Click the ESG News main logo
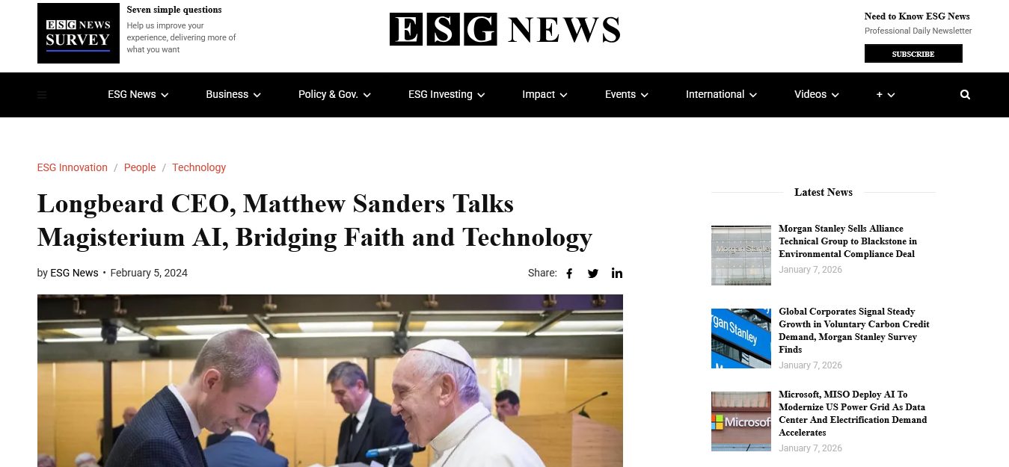Image resolution: width=1009 pixels, height=467 pixels. (x=505, y=30)
